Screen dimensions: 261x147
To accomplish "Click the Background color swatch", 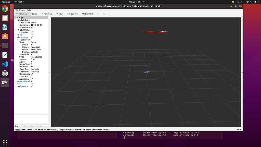I will point(32,25).
